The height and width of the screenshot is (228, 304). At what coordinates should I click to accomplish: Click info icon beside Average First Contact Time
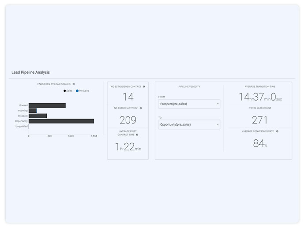click(x=137, y=135)
